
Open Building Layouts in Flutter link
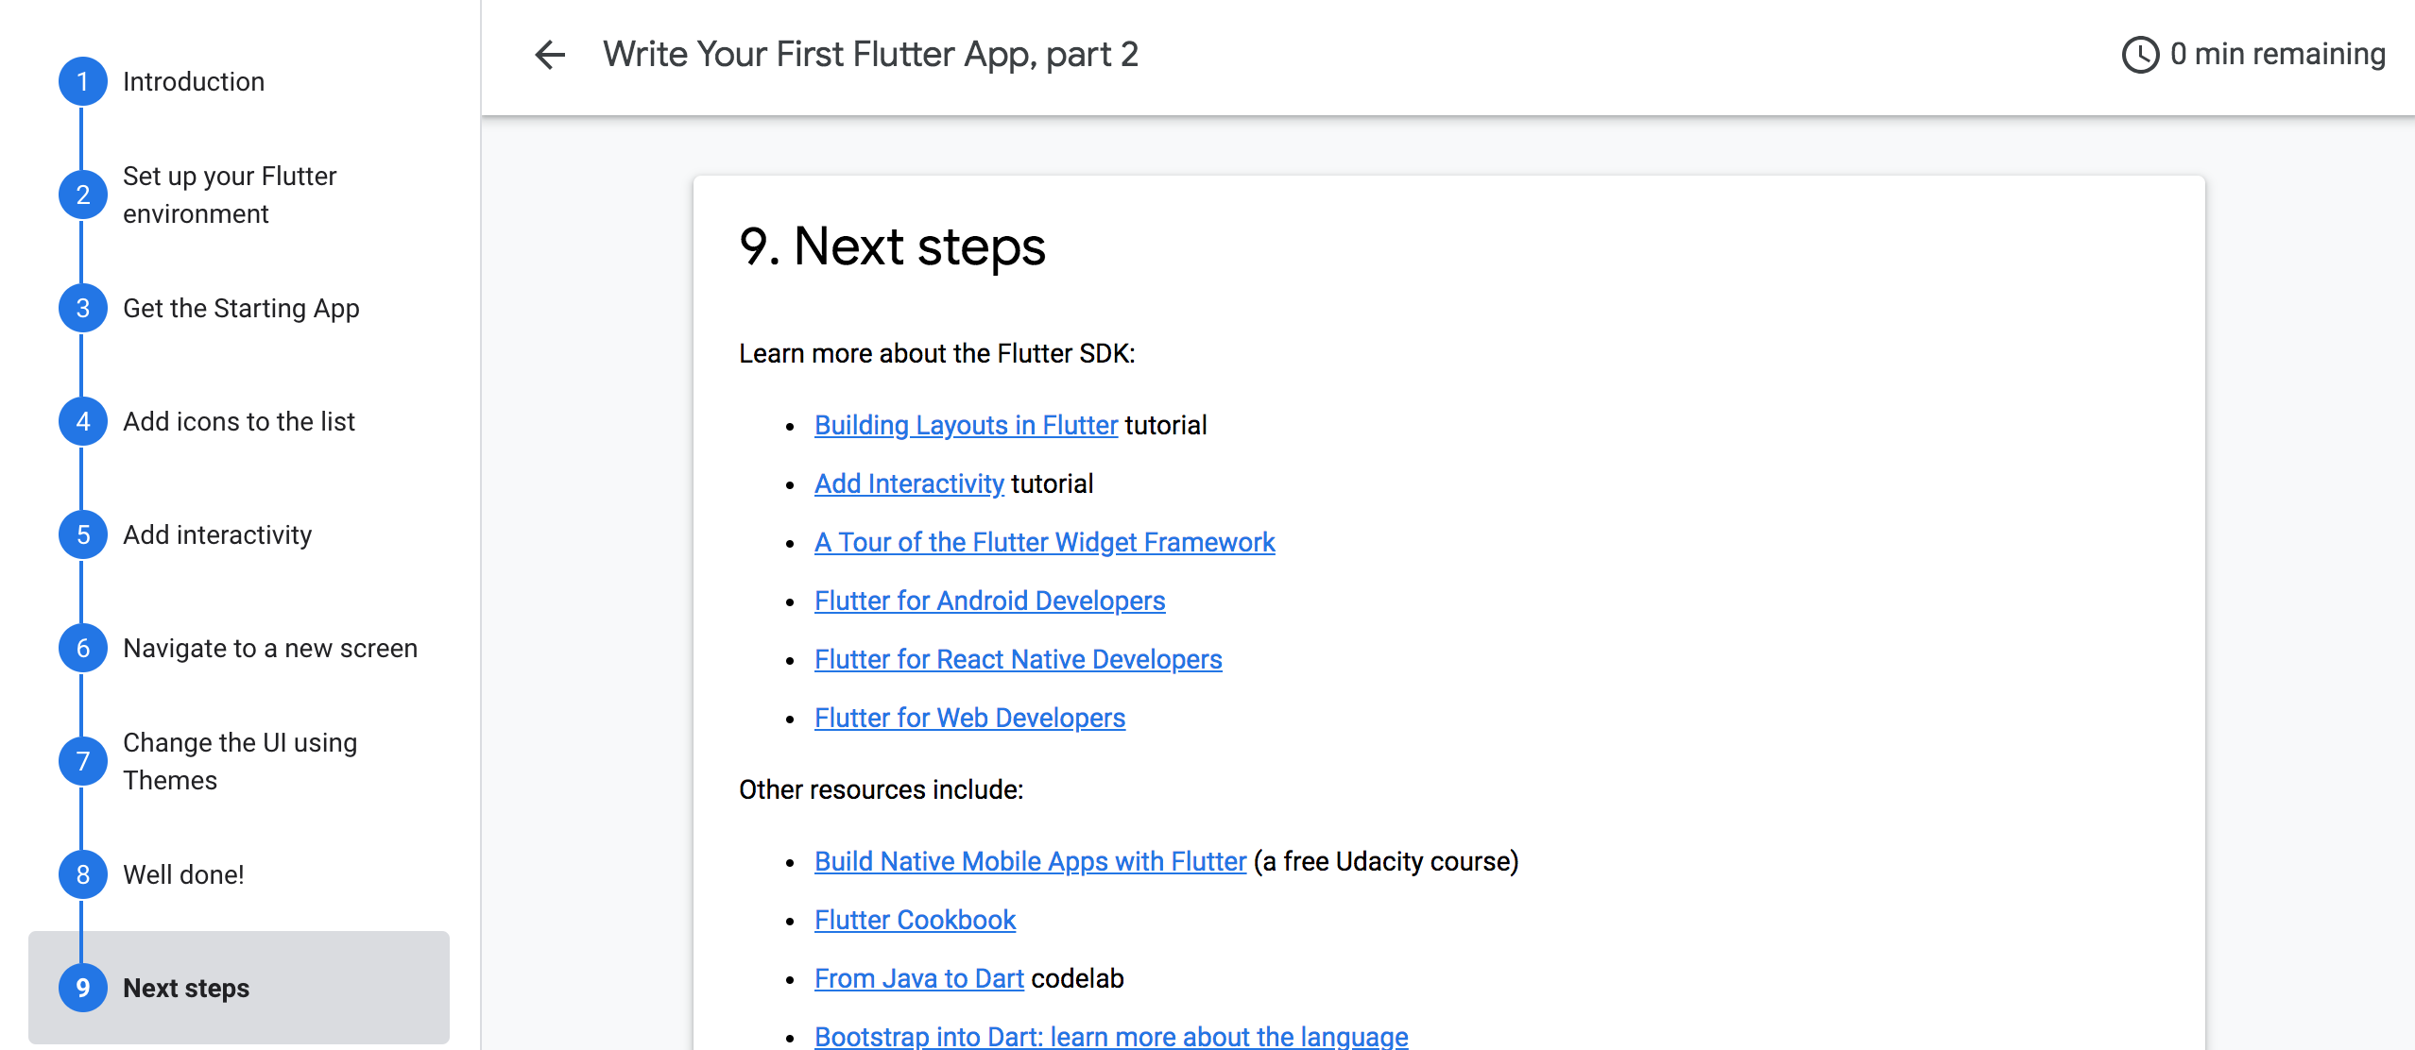point(966,425)
